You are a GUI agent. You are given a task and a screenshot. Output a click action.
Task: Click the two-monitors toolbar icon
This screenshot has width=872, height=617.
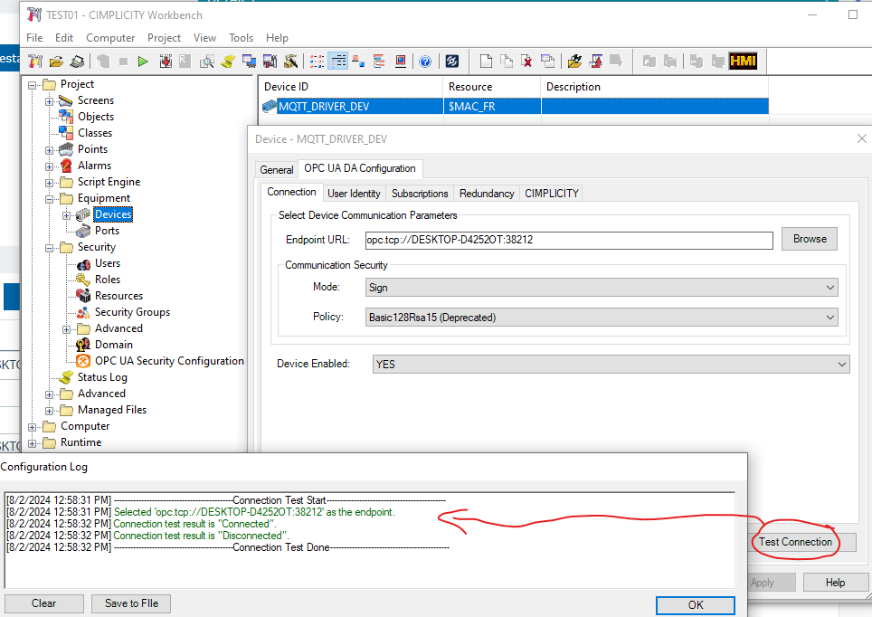click(x=249, y=62)
